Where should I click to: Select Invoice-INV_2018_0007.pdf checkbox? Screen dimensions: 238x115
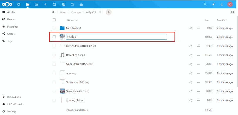coord(54,46)
